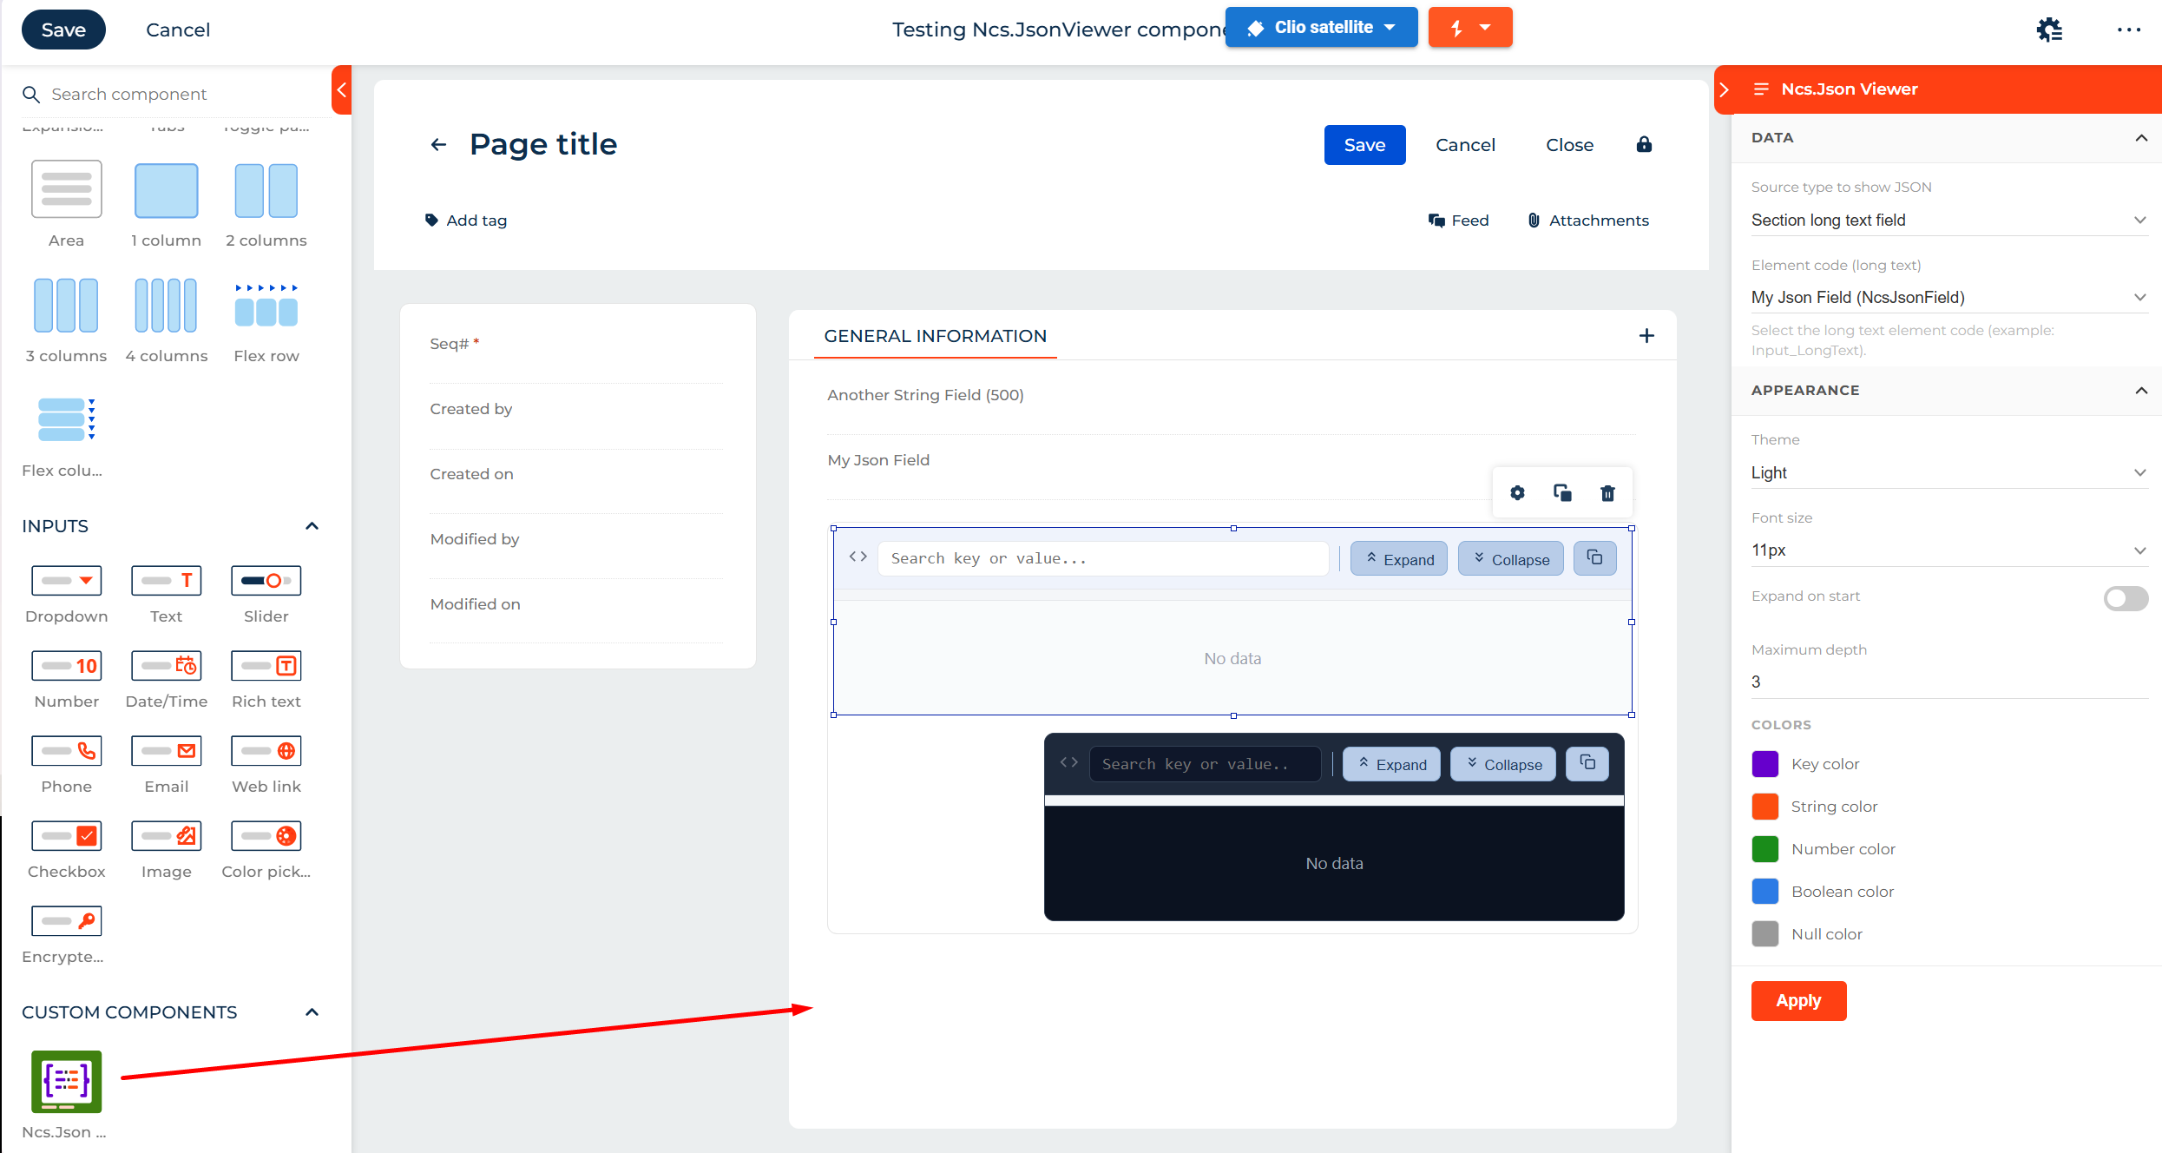Collapse the INPUTS component group
Viewport: 2162px width, 1153px height.
pos(312,526)
